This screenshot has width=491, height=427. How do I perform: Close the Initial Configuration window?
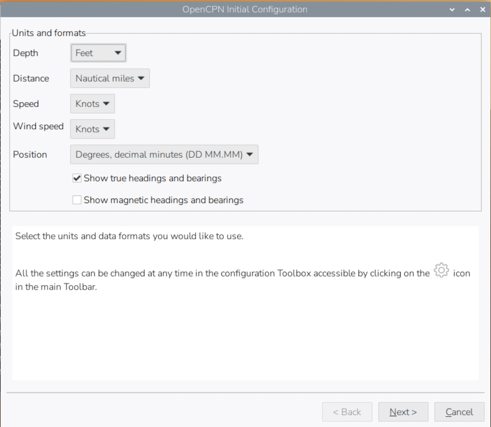tap(483, 9)
